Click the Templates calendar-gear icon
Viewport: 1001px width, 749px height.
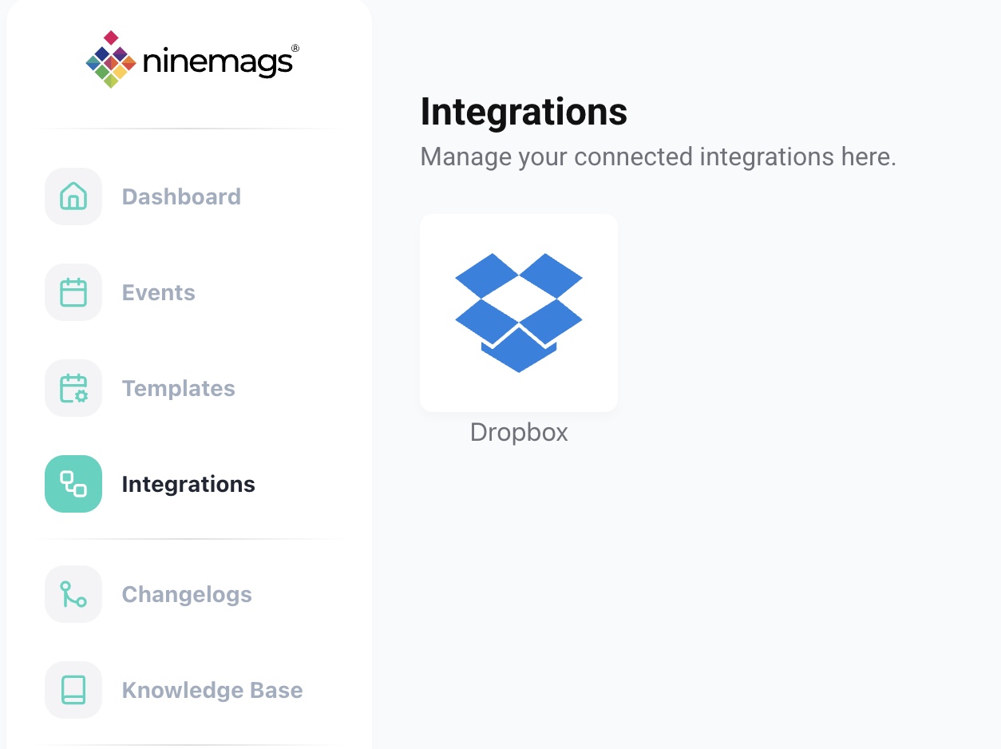click(73, 388)
